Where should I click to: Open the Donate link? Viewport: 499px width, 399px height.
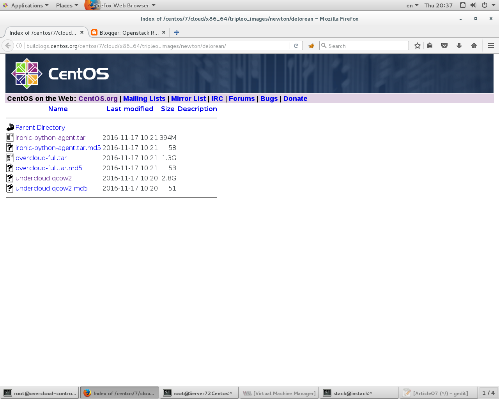click(x=295, y=99)
